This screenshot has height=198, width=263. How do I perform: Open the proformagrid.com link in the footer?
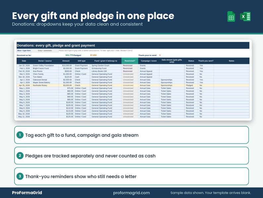[131, 193]
